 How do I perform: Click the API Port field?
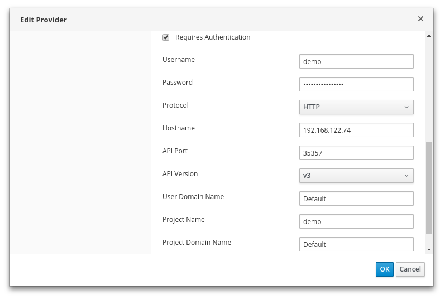[356, 153]
